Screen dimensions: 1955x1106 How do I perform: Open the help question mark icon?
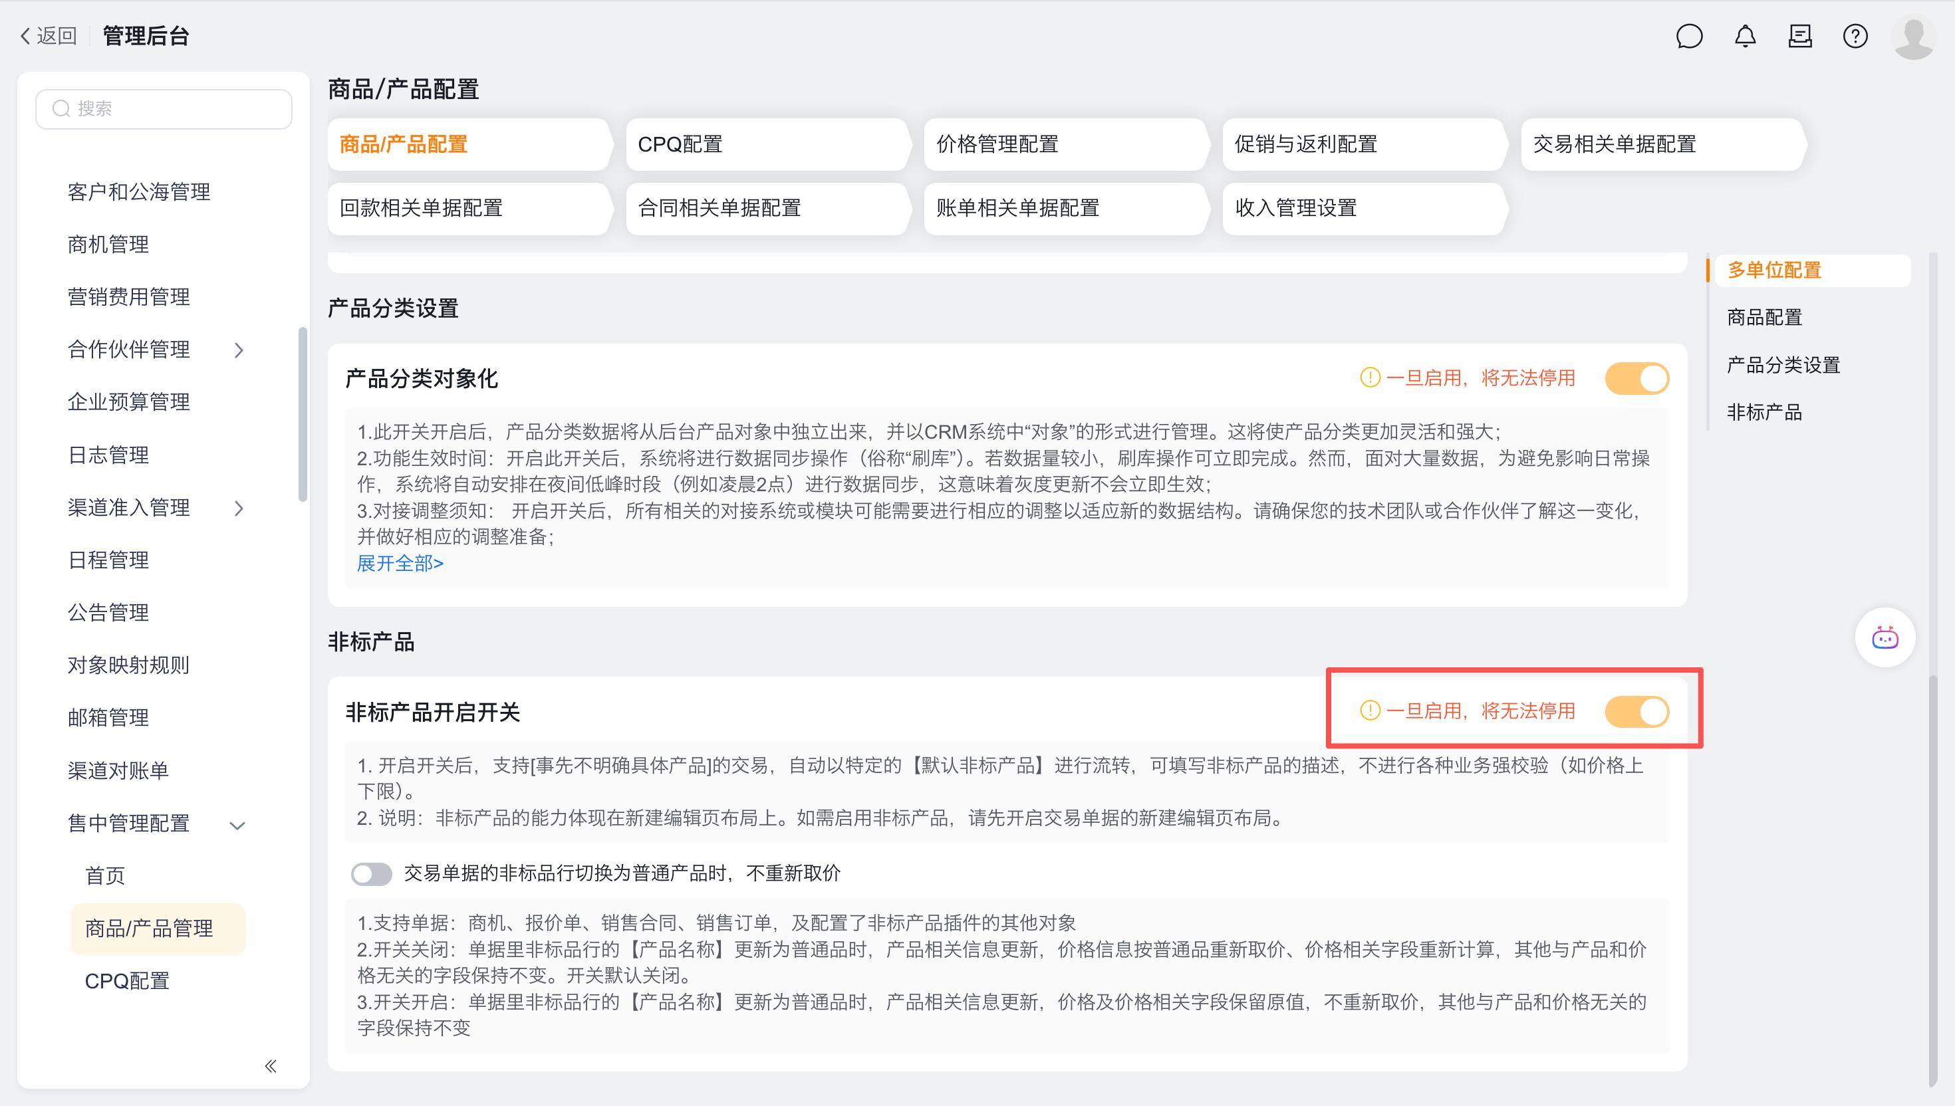[1855, 37]
